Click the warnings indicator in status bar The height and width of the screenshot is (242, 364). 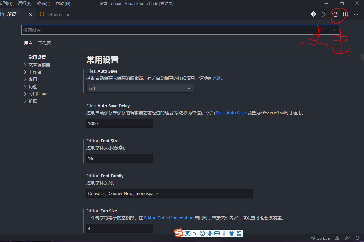(337, 238)
